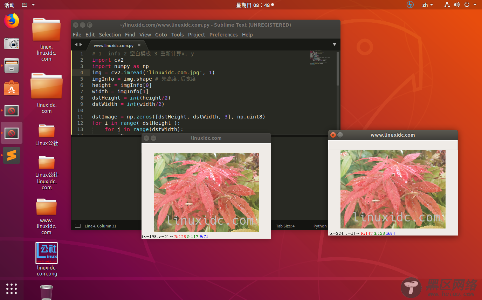Open the Sublime tab list dropdown arrow

(335, 45)
